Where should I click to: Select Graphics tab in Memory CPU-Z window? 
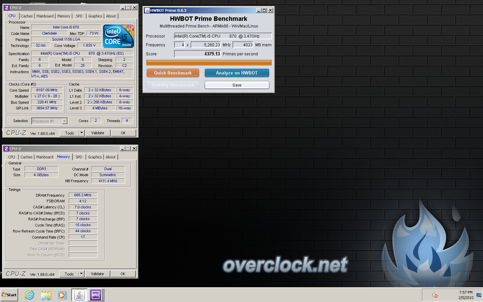95,157
